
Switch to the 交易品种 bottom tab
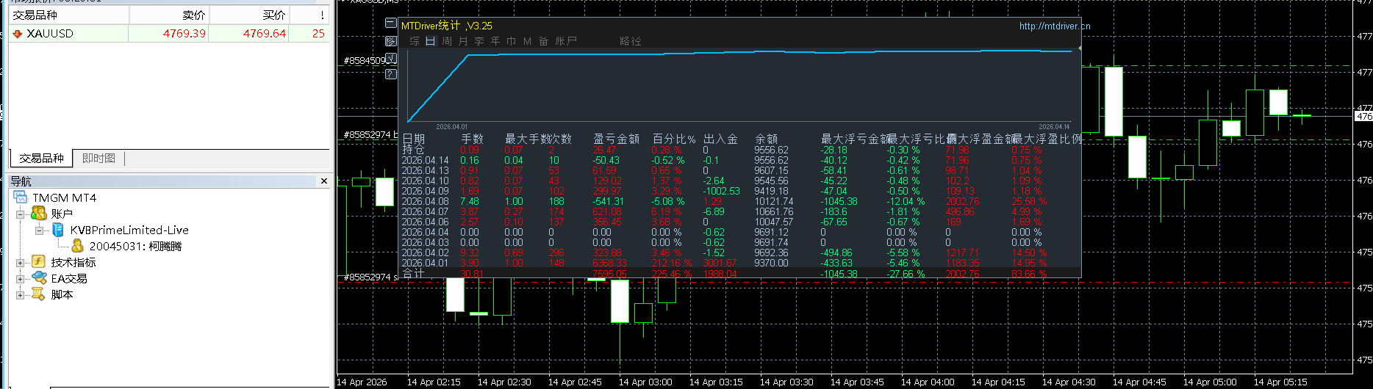42,159
